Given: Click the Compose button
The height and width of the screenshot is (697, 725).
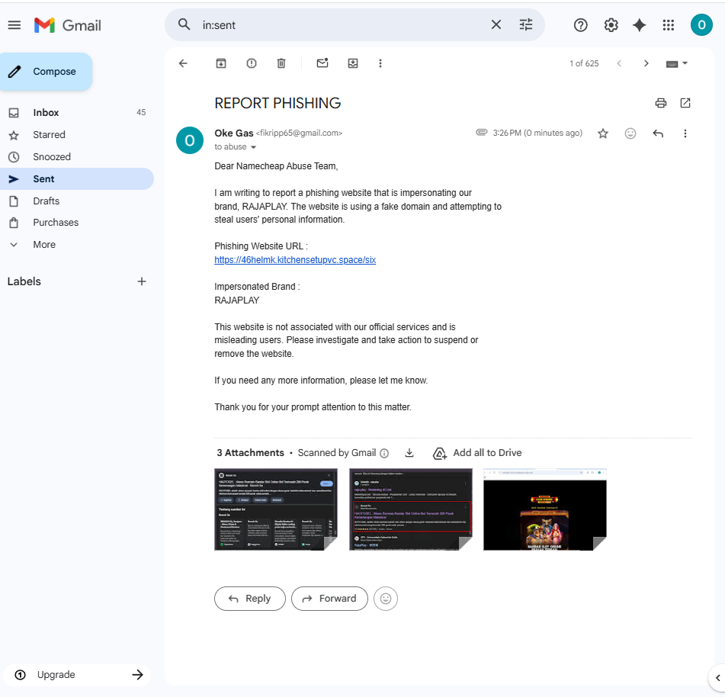Looking at the screenshot, I should [x=47, y=71].
